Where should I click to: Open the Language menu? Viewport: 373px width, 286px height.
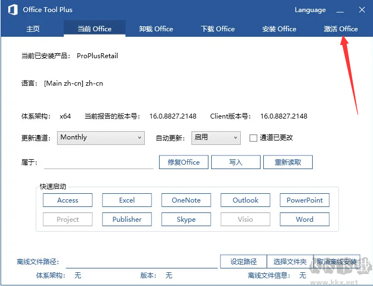(310, 10)
